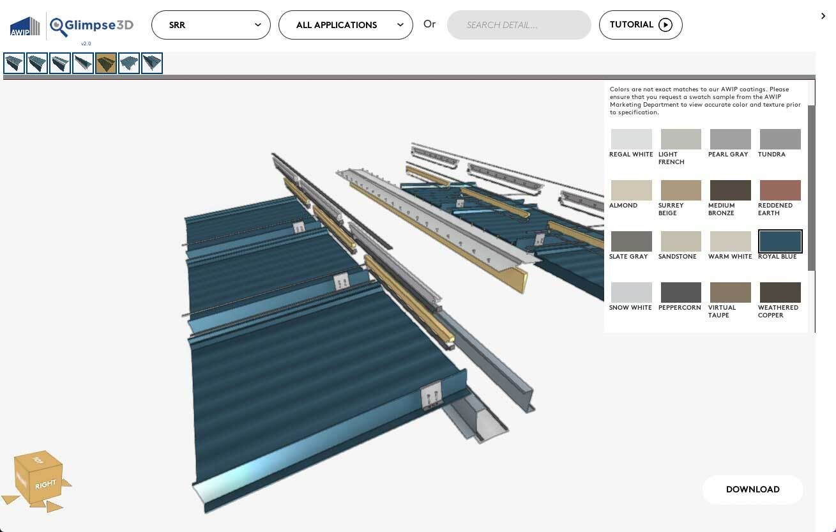The image size is (836, 532).
Task: Click the Download button
Action: (x=752, y=489)
